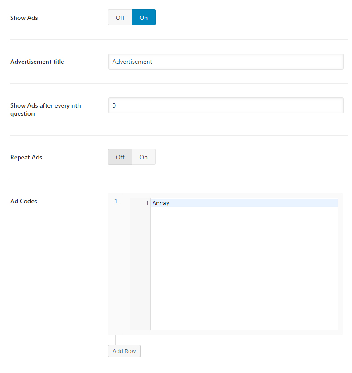Place cursor on the Array code line
The width and height of the screenshot is (352, 373).
pyautogui.click(x=244, y=203)
